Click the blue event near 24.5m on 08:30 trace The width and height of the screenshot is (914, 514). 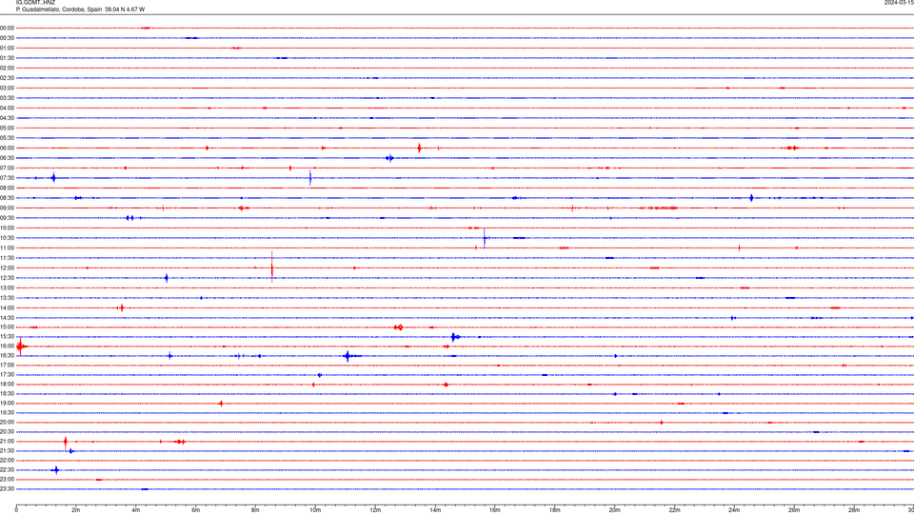coord(751,198)
